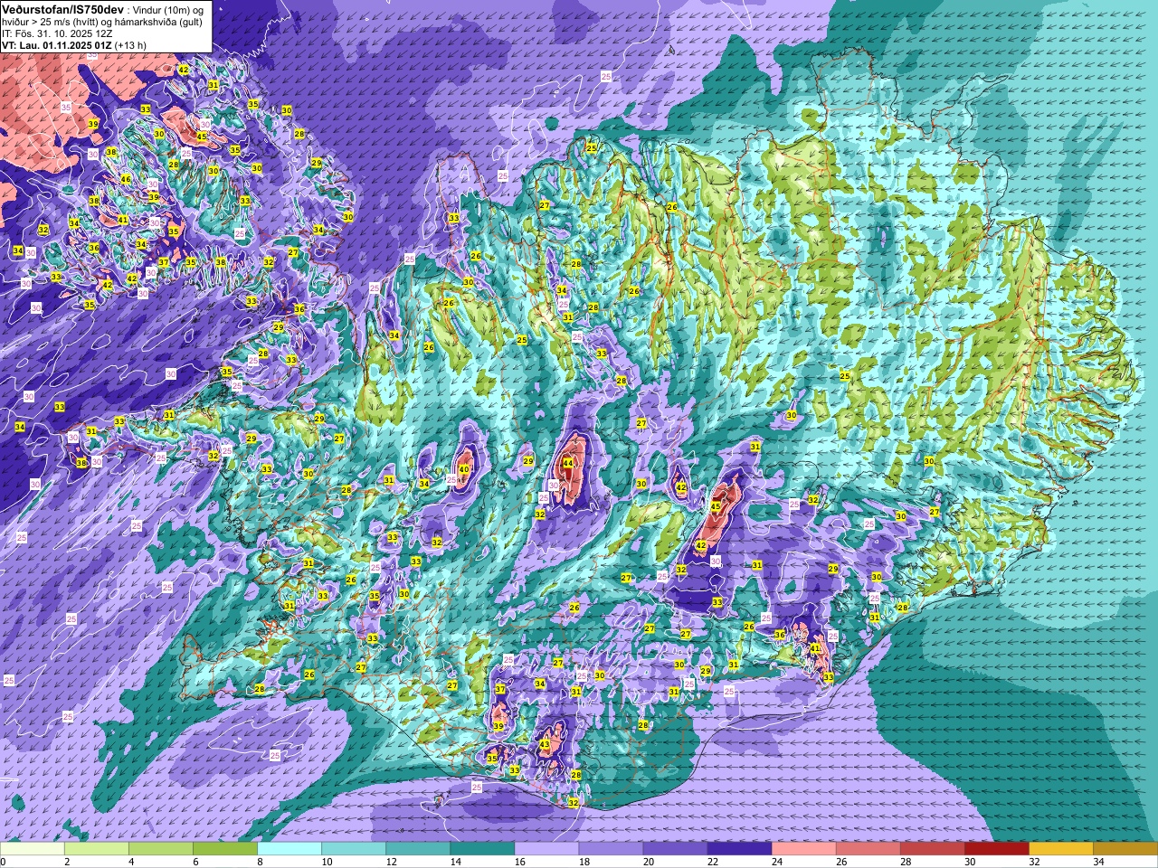Viewport: 1158px width, 868px height.
Task: Select the 32–34 m/s yellow legend swatch
Action: click(x=1060, y=849)
